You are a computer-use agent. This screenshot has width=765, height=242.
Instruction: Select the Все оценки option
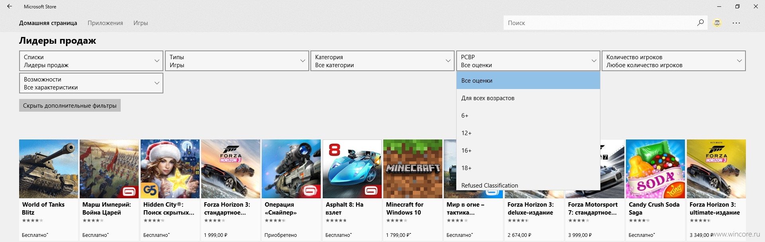(x=528, y=80)
